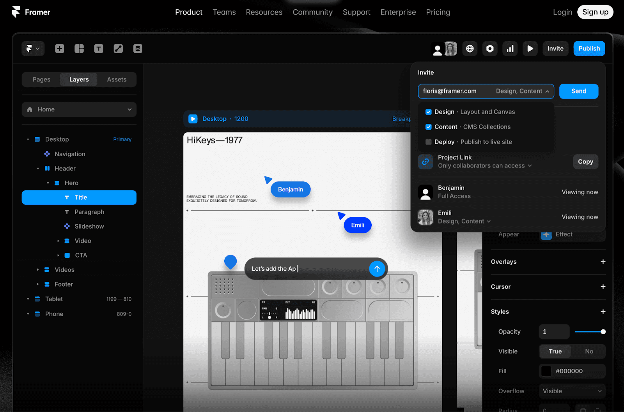The image size is (624, 412).
Task: Add an Overlay with plus icon
Action: click(603, 262)
